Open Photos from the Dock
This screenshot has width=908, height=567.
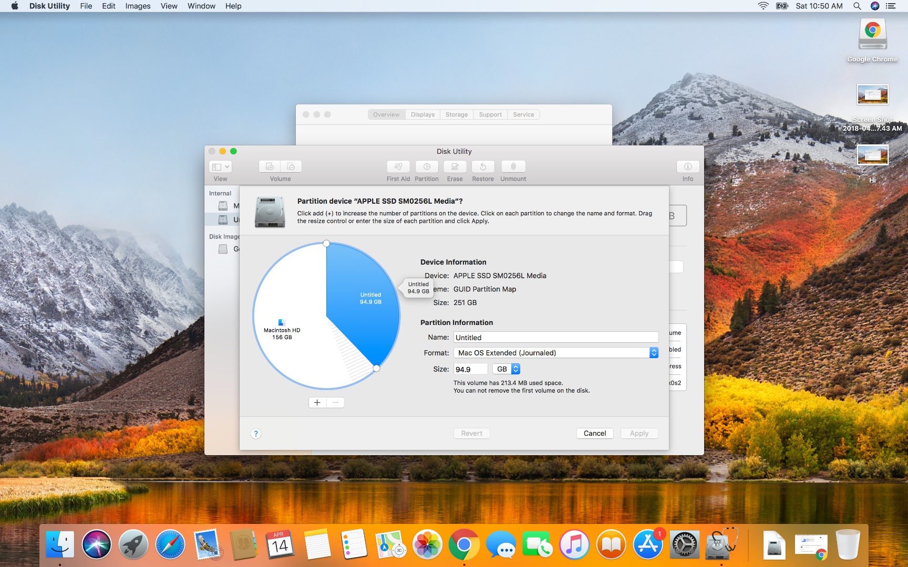(427, 544)
